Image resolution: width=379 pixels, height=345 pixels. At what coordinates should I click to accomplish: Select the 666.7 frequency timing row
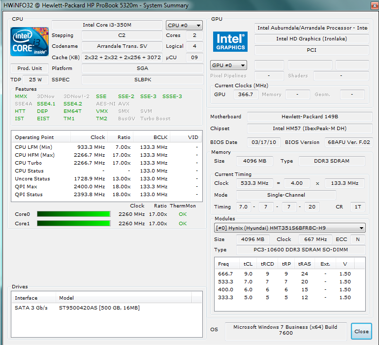click(289, 274)
